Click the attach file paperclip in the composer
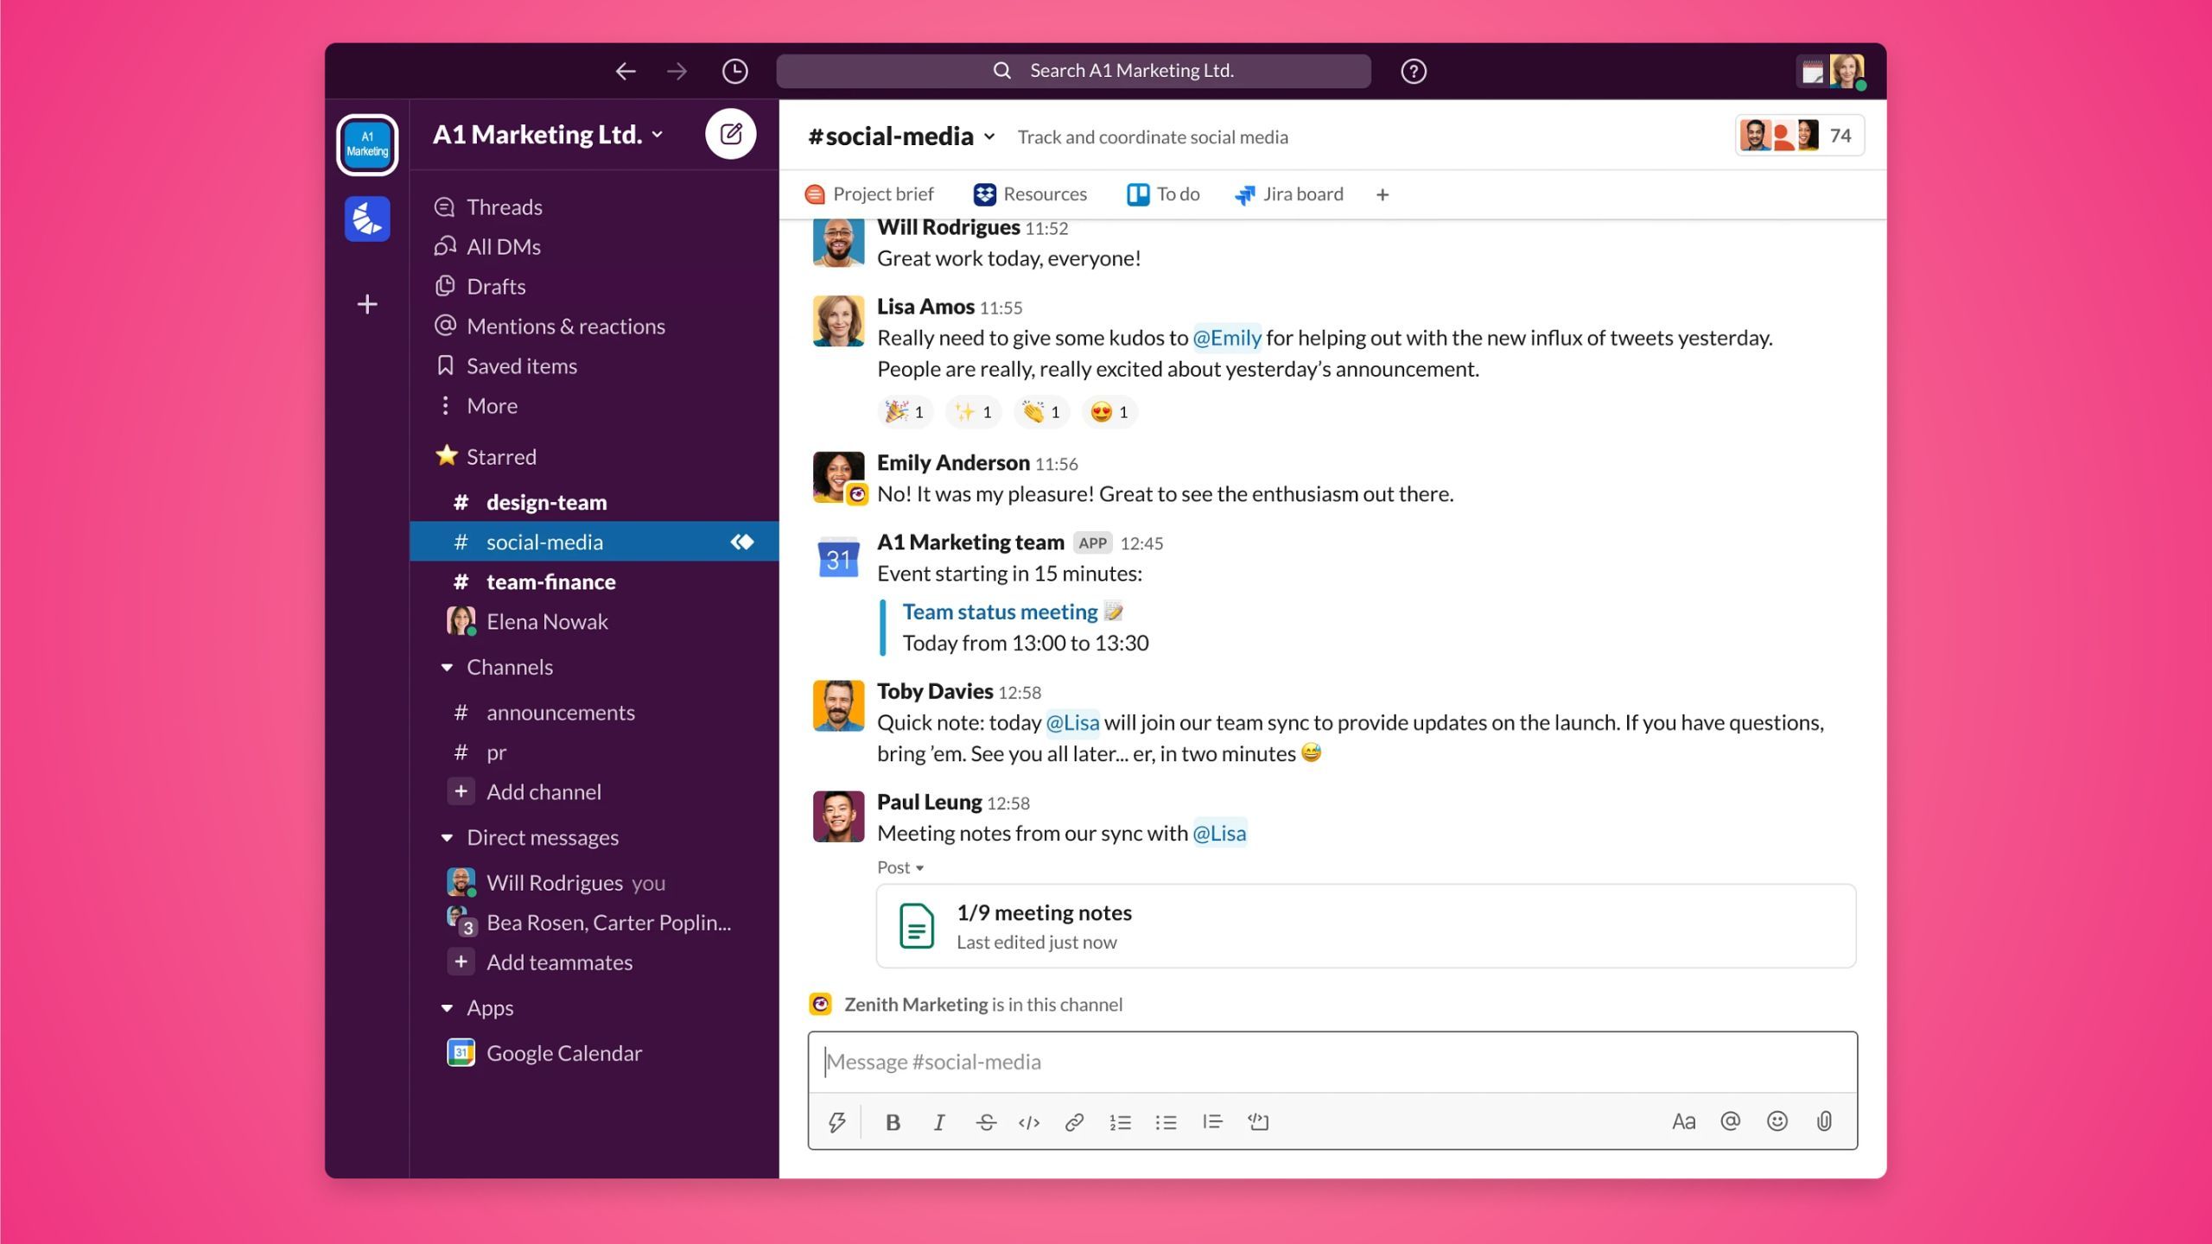Viewport: 2212px width, 1244px height. (1826, 1121)
